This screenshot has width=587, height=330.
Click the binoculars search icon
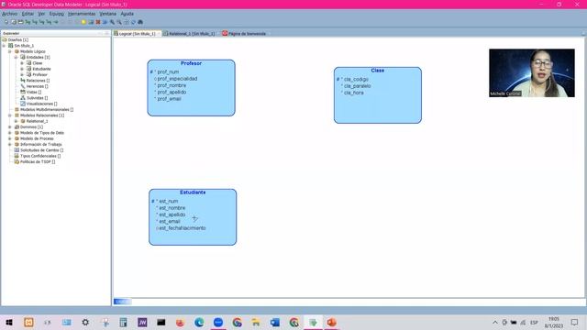[x=140, y=22]
